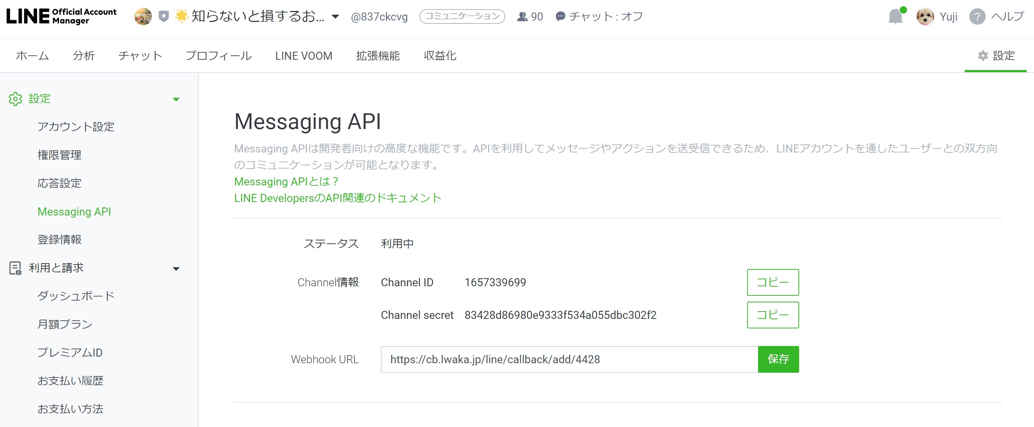Copy the Channel ID with コピー button

[x=773, y=282]
